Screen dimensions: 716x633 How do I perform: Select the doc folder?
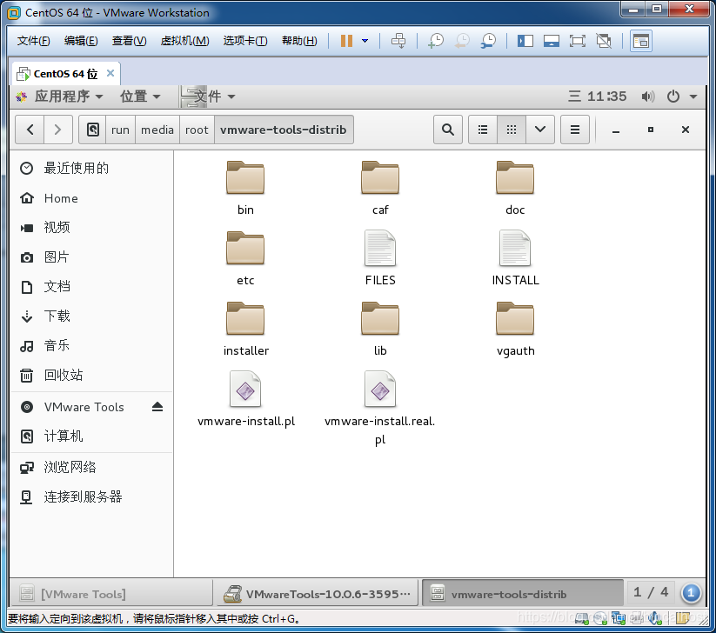[x=515, y=188]
